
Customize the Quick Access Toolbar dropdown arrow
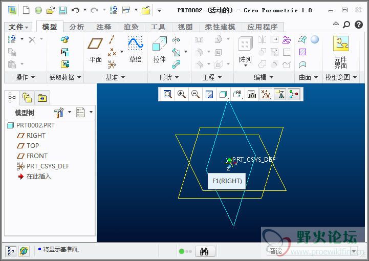pos(159,10)
